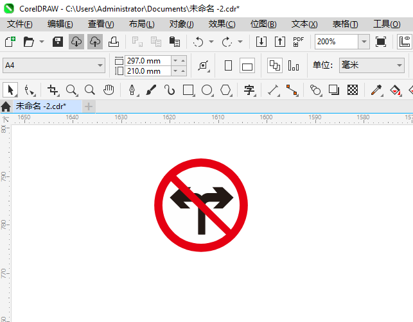Select the Connector tool
The image size is (413, 322).
tap(292, 90)
